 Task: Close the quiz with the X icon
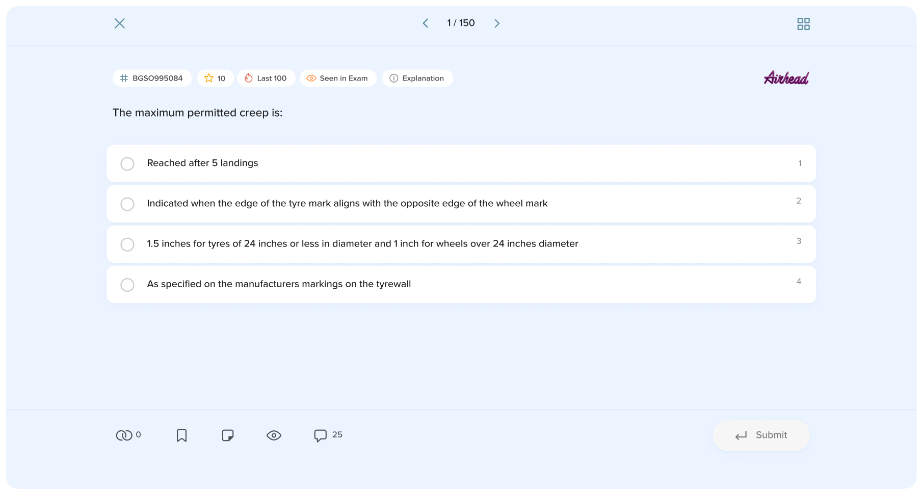[x=120, y=23]
